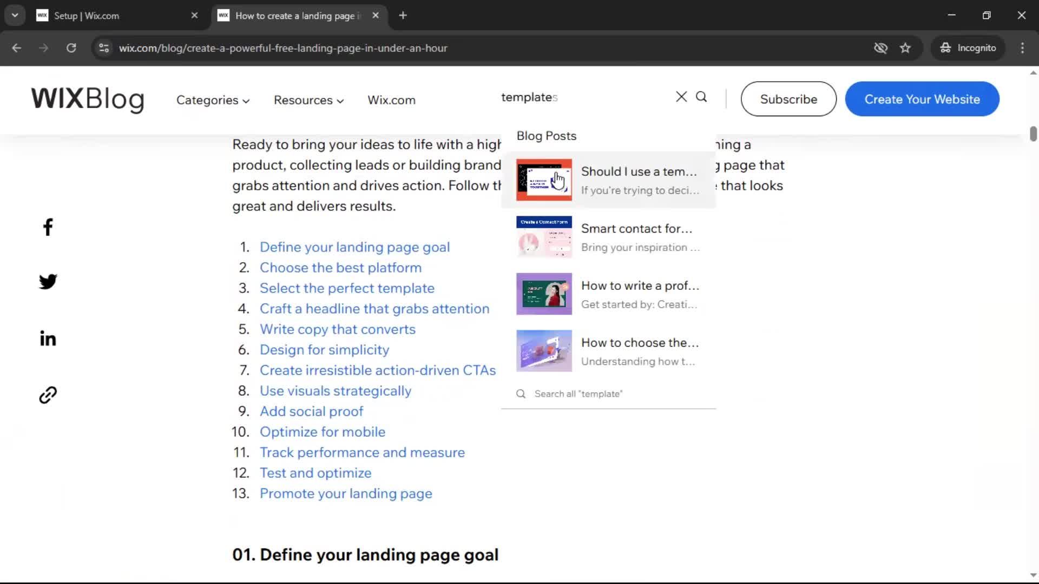Screen dimensions: 1039x584
Task: Switch to the Setup | Wix.com tab
Action: (117, 16)
